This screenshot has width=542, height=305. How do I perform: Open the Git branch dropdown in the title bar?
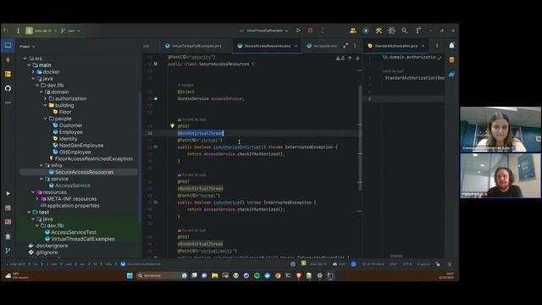click(70, 30)
